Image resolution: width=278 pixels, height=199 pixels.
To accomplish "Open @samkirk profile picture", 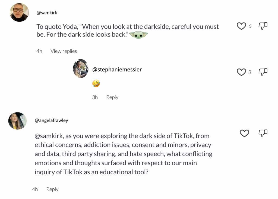I will (x=19, y=13).
